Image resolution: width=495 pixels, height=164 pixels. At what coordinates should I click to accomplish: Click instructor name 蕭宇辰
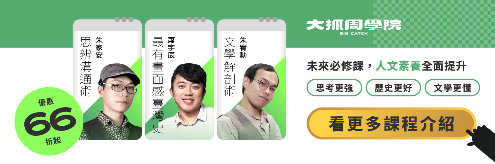[171, 48]
